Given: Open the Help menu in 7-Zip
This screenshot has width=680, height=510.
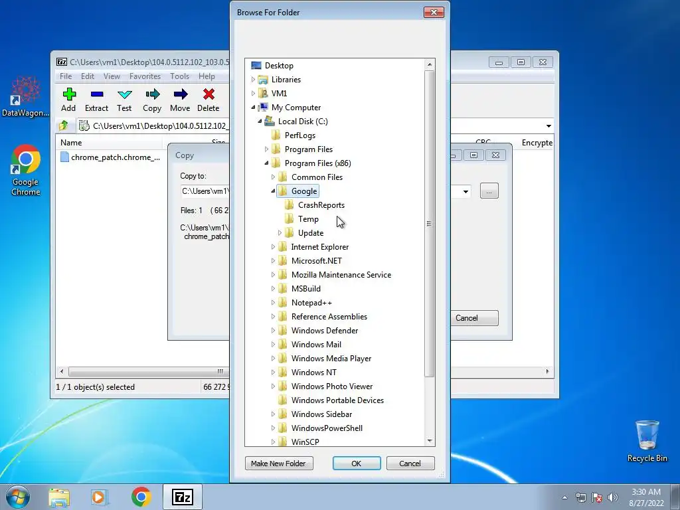Looking at the screenshot, I should tap(207, 76).
